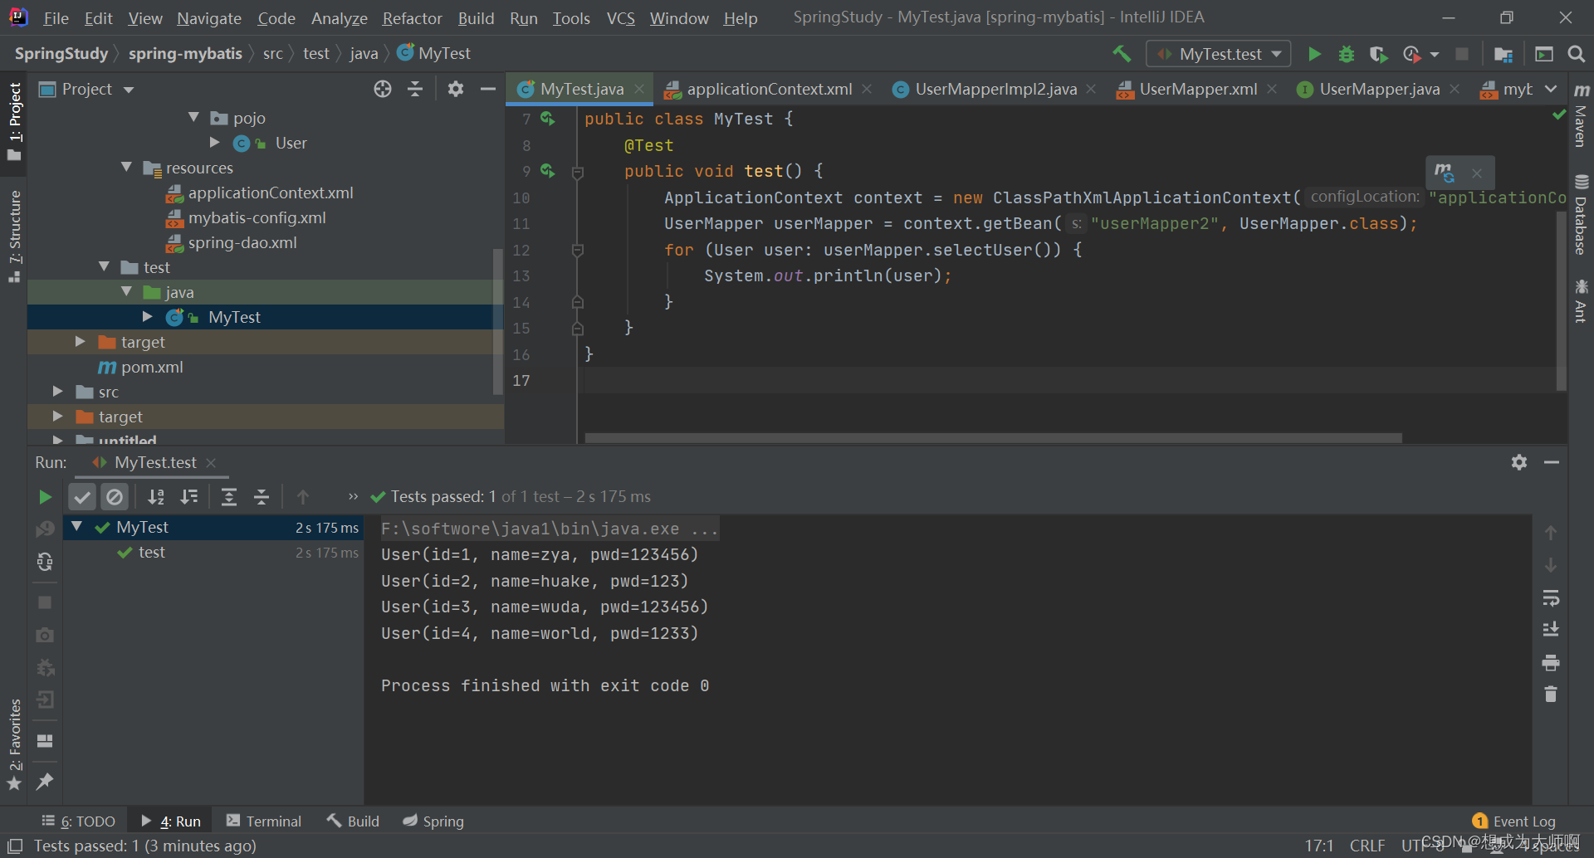Switch to UserMapperImpl2.java editor tab
This screenshot has width=1594, height=858.
point(995,89)
